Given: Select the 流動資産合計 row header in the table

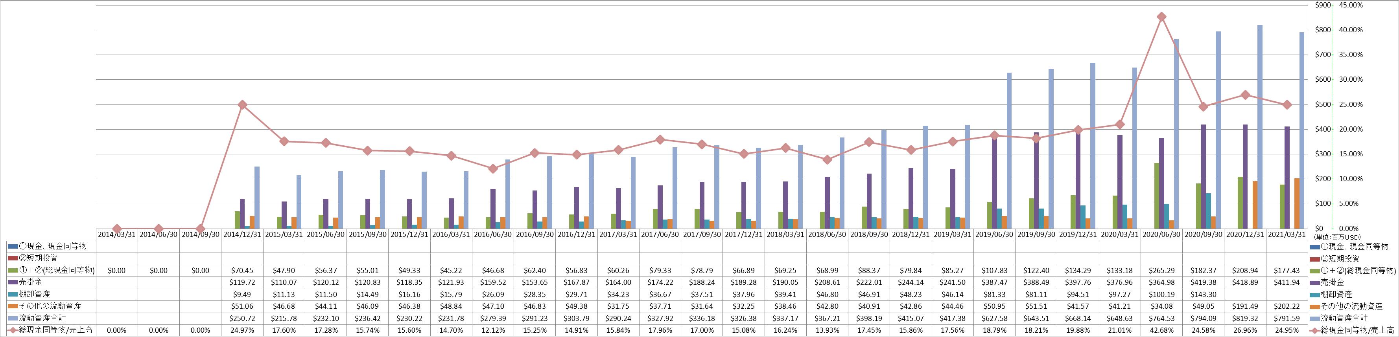Looking at the screenshot, I should [x=51, y=318].
